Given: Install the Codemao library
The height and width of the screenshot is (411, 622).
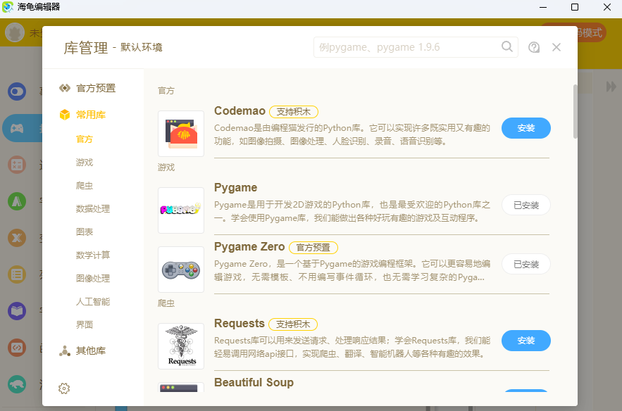Looking at the screenshot, I should point(526,128).
